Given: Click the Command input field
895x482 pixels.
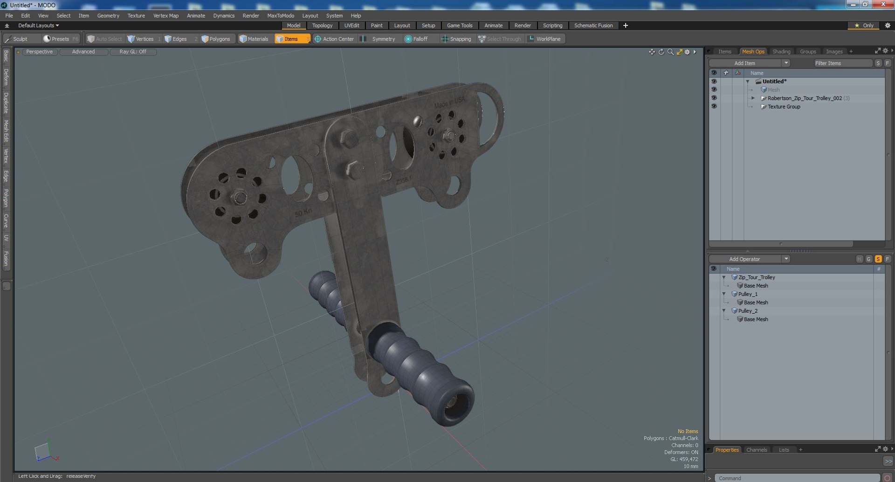Looking at the screenshot, I should (x=798, y=478).
